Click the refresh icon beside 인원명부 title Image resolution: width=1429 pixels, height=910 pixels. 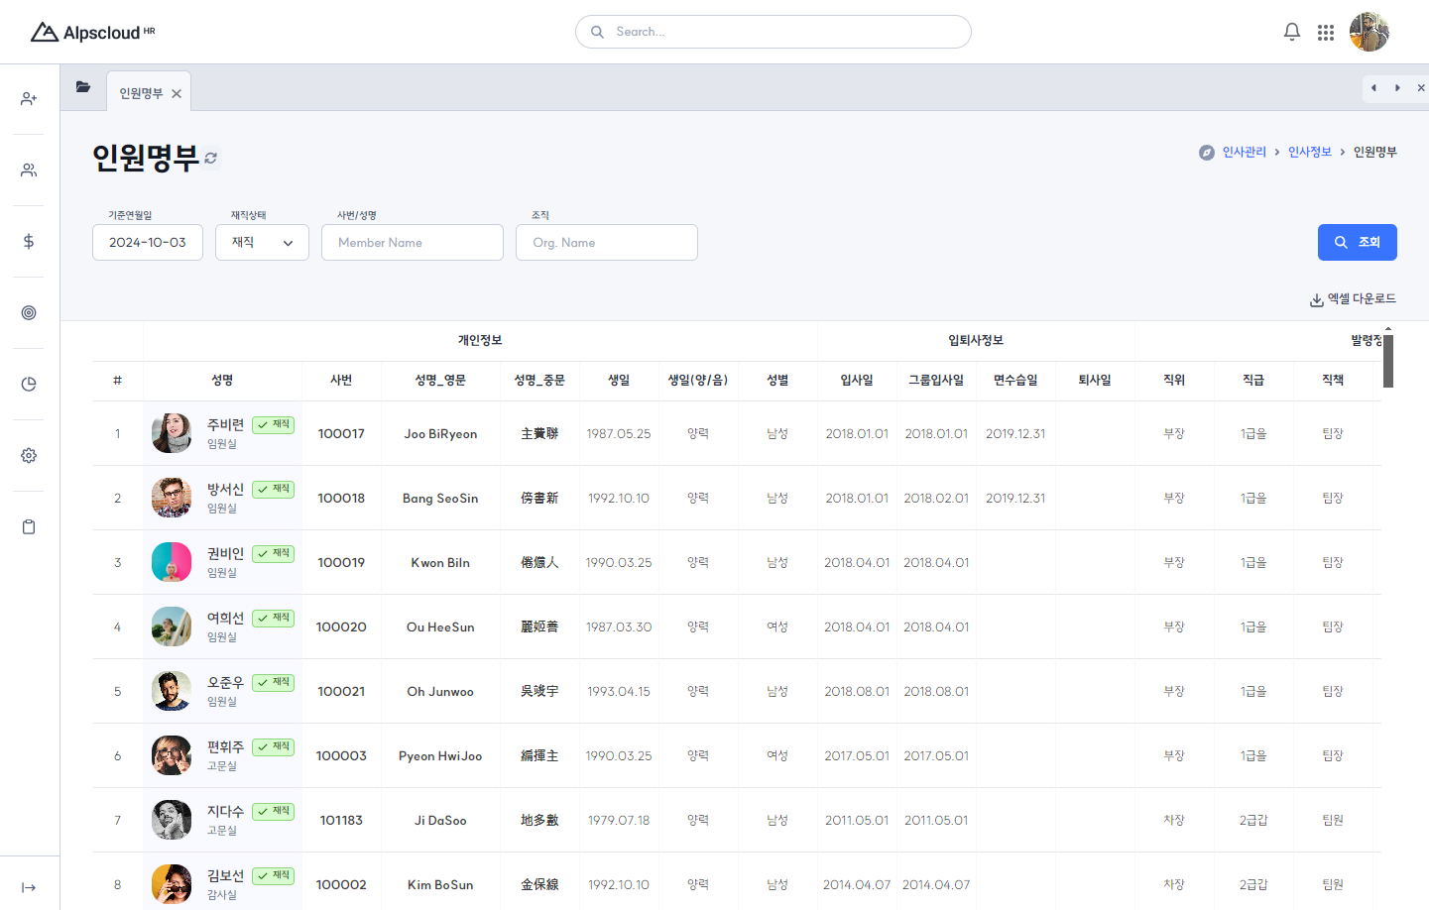(x=211, y=158)
